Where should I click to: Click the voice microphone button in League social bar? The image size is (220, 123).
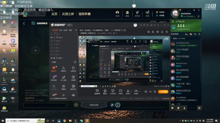pyautogui.click(x=184, y=108)
